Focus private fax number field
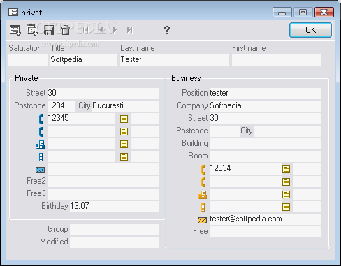Viewport: 341px width, 266px height. [81, 144]
